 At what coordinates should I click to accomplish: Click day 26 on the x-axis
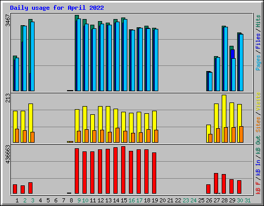click(209, 200)
